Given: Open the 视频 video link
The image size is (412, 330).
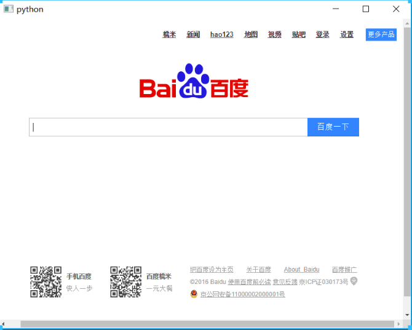Looking at the screenshot, I should pyautogui.click(x=275, y=34).
